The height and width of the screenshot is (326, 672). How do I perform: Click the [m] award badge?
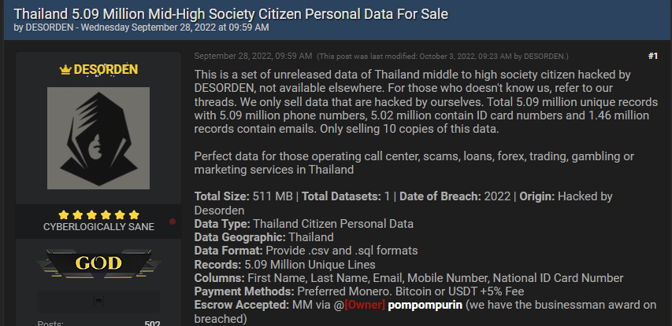[98, 301]
